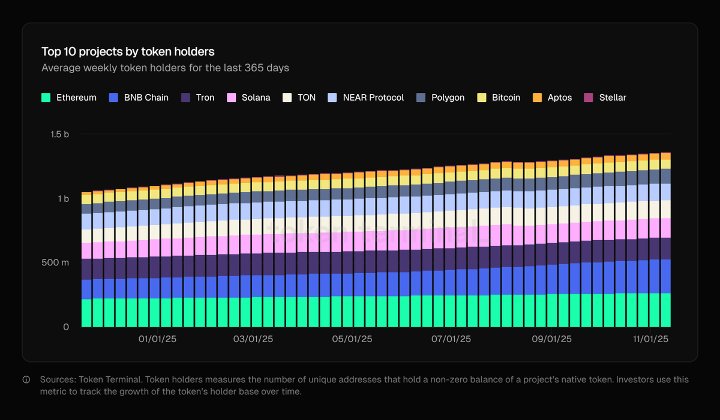Screen dimensions: 720x420
Task: Click the Average weekly token holders subtitle
Action: (164, 68)
